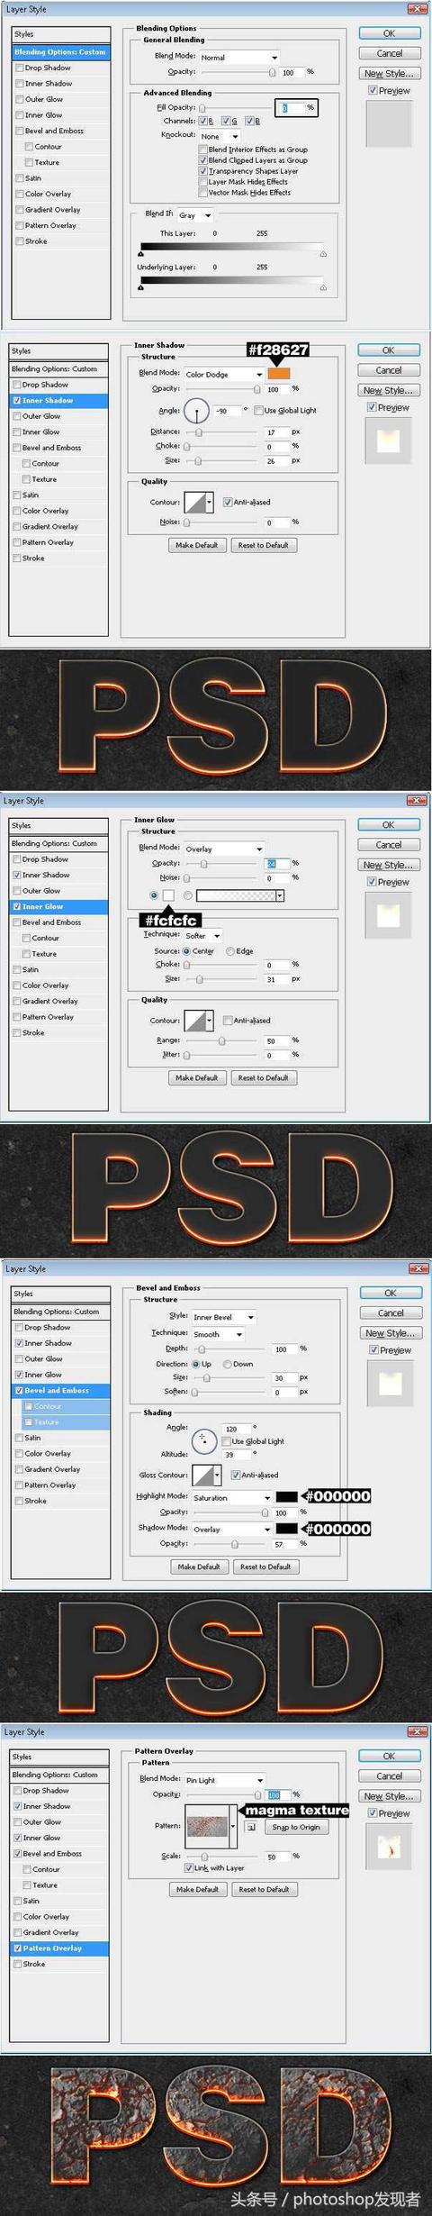Click New Style in the Inner Glow dialog
432x2216 pixels.
pyautogui.click(x=388, y=865)
